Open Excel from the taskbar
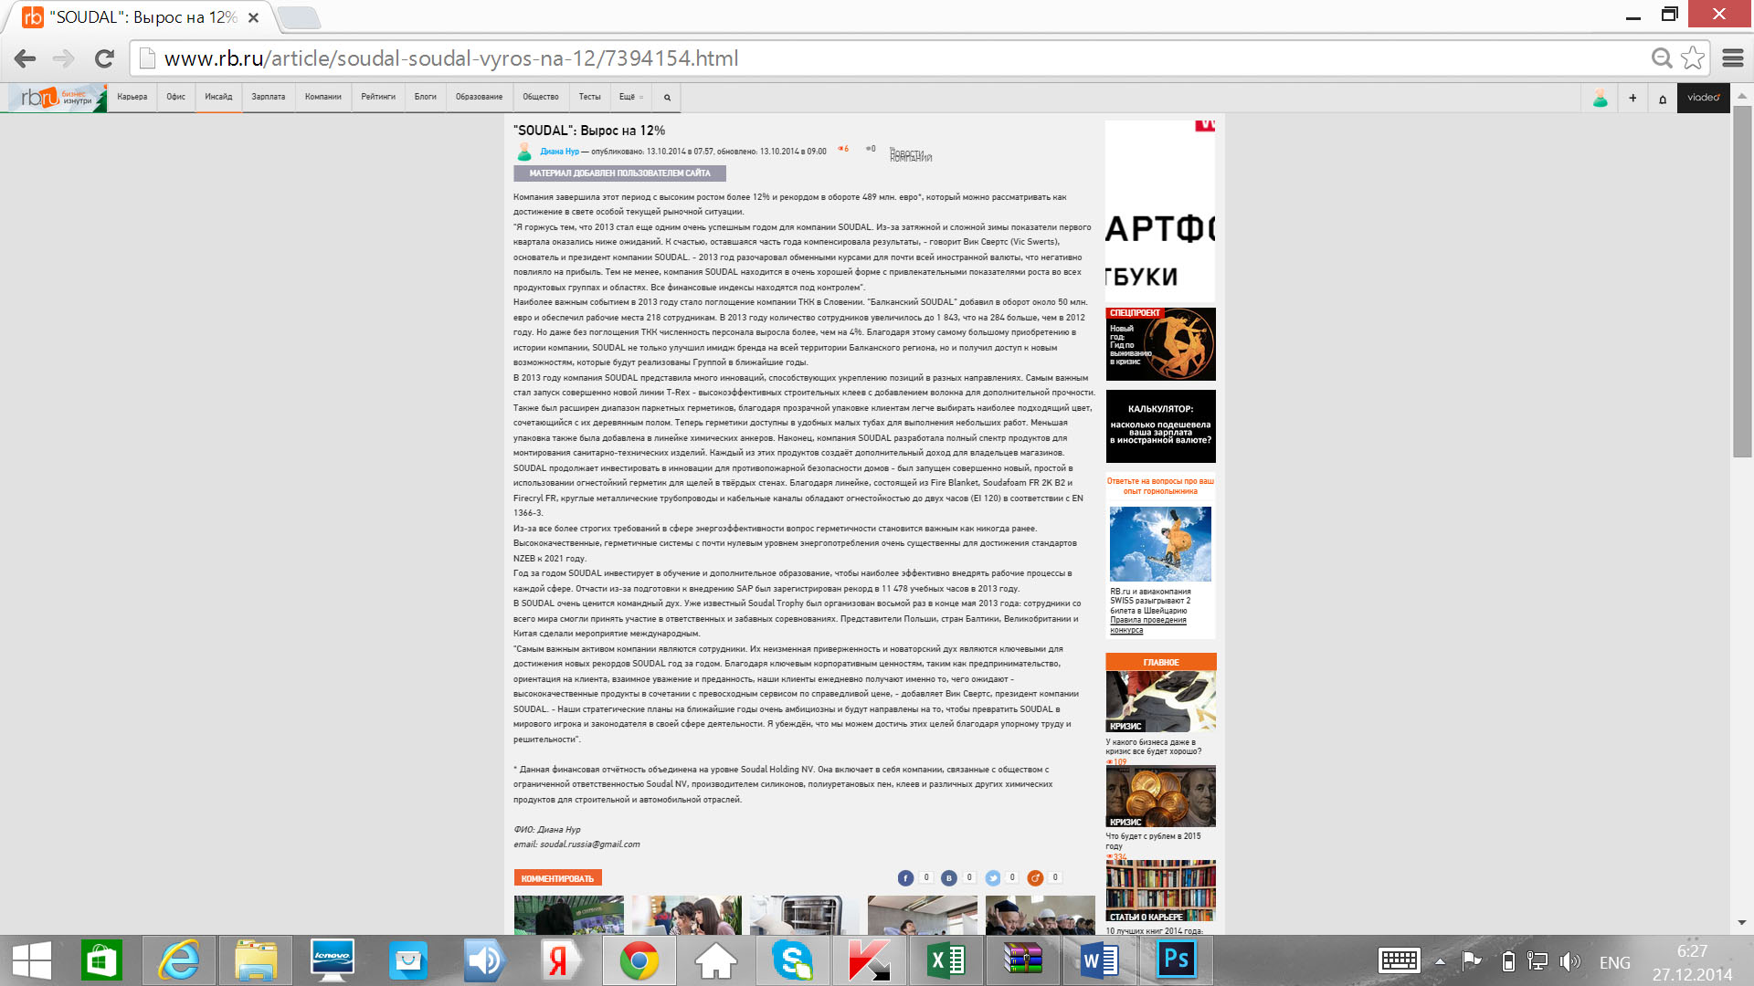 tap(946, 960)
